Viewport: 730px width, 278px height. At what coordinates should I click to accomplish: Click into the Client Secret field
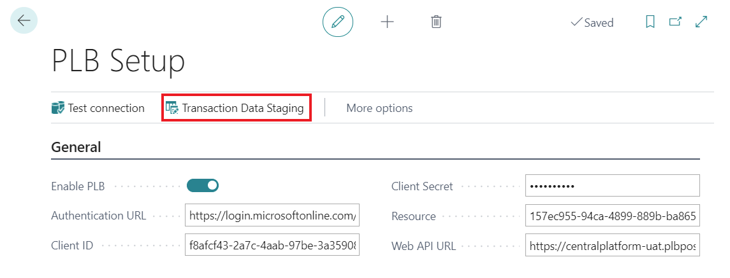(613, 186)
